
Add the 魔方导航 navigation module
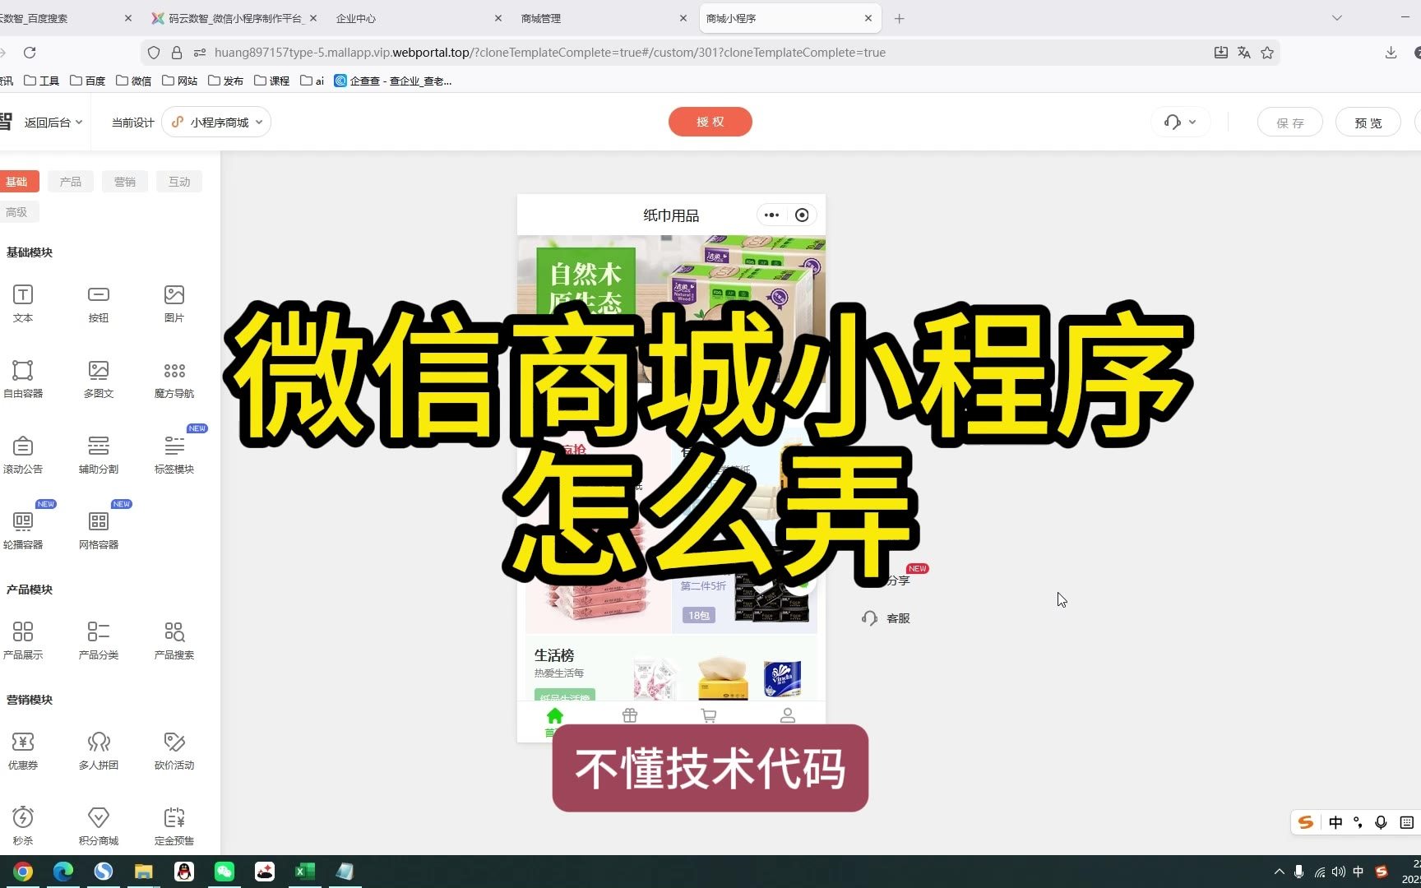point(174,379)
